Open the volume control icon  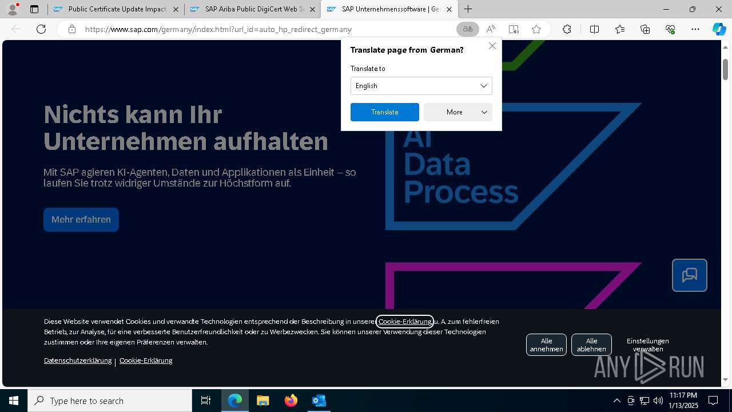tap(658, 401)
